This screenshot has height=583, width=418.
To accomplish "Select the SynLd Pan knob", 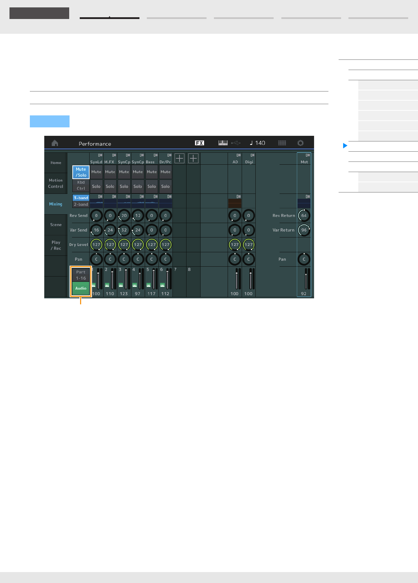I will click(96, 259).
